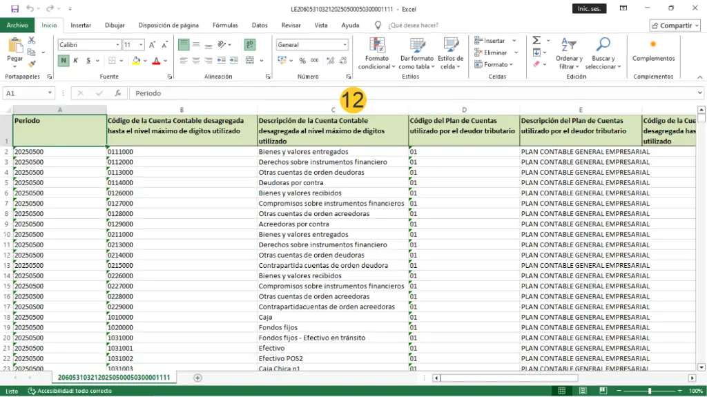Toggle italic (K) formatting
707x397 pixels.
point(75,61)
